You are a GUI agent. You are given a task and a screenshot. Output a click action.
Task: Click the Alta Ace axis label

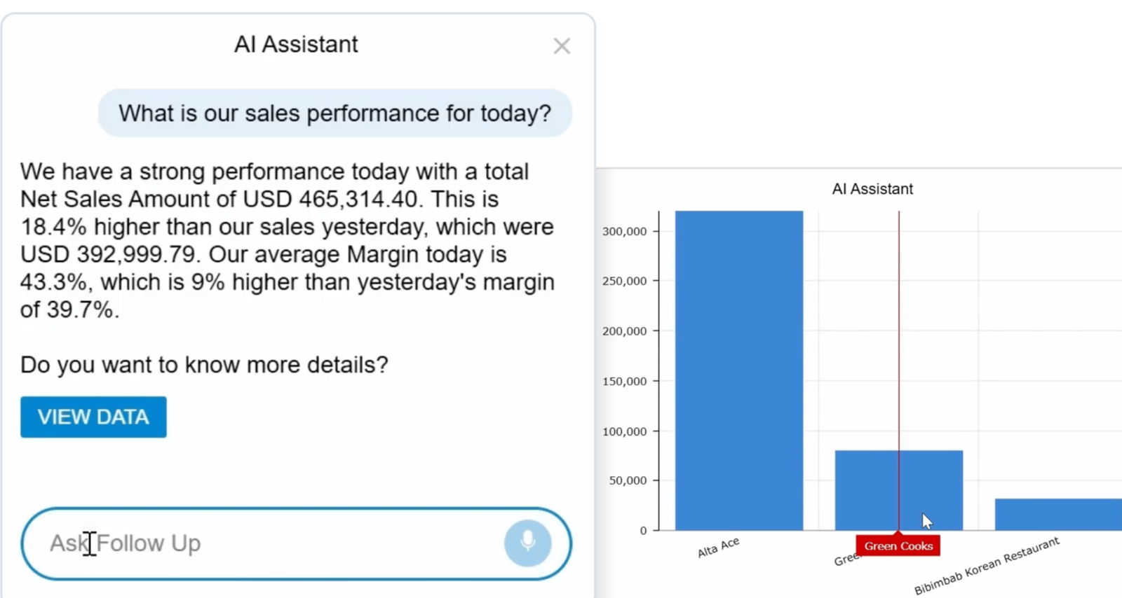click(x=718, y=548)
